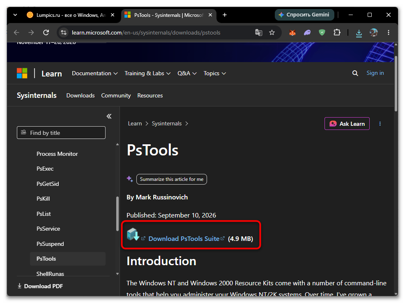Click the translate page icon

coord(258,32)
